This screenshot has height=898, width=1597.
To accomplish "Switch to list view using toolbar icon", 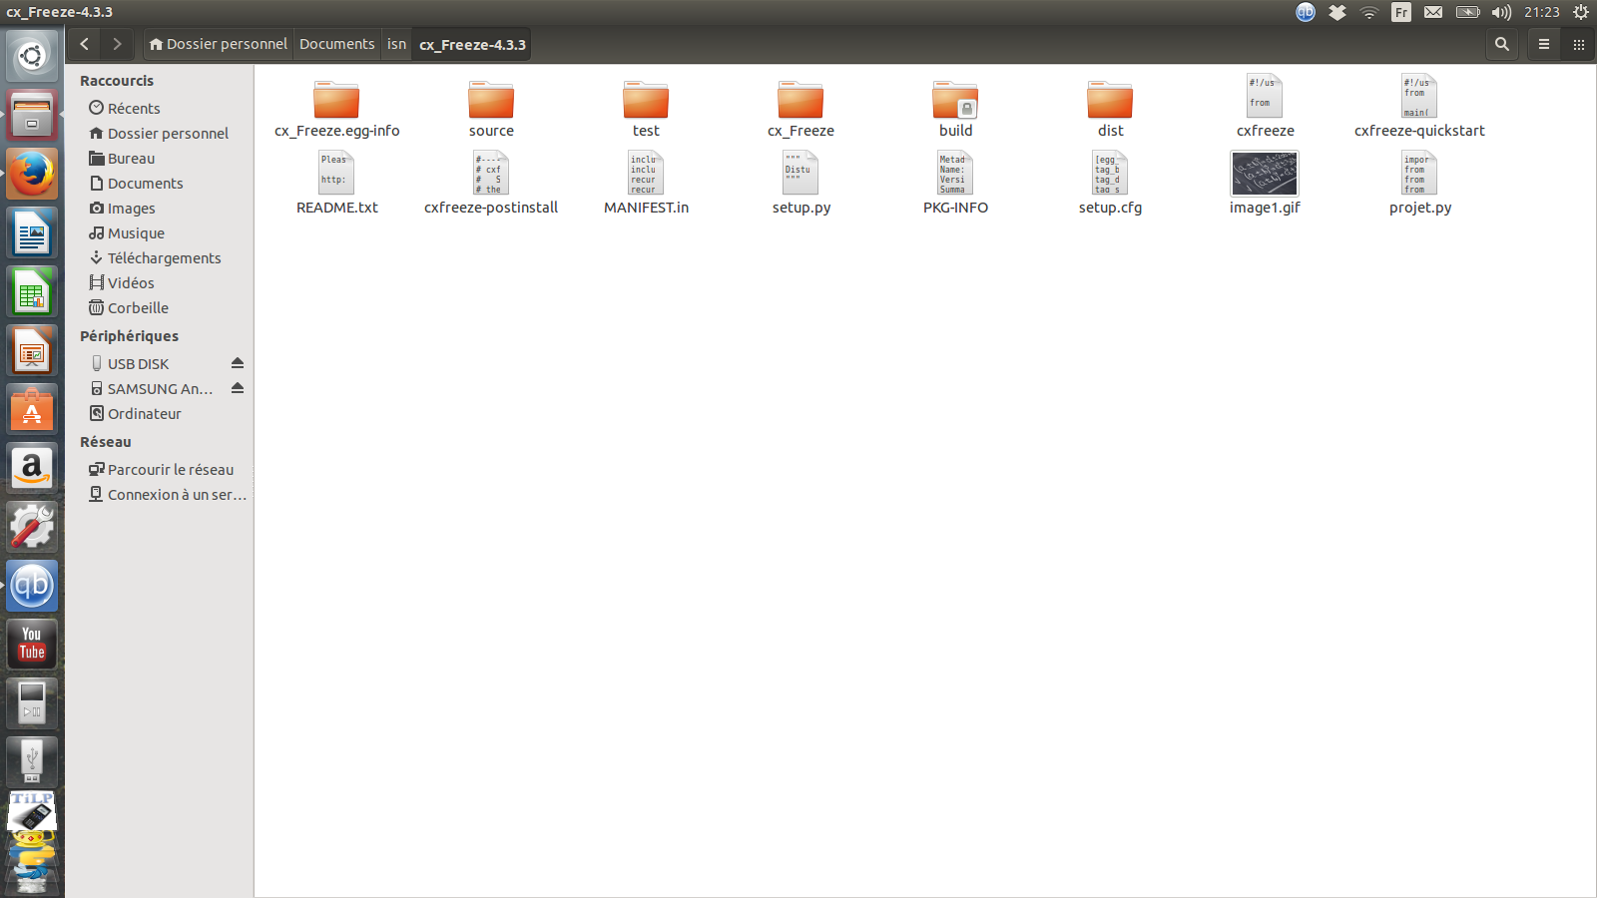I will [x=1543, y=44].
